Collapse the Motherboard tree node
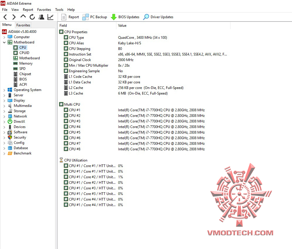This screenshot has width=292, height=249. 4,42
